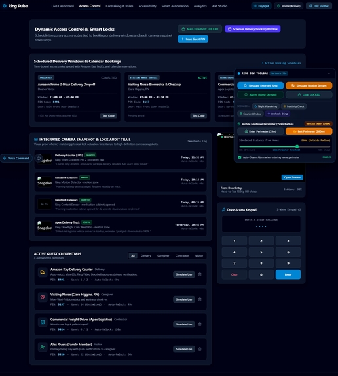The height and width of the screenshot is (376, 338).
Task: Open the Apex Delivery Truck snapshot thumbnail
Action: coord(45,227)
